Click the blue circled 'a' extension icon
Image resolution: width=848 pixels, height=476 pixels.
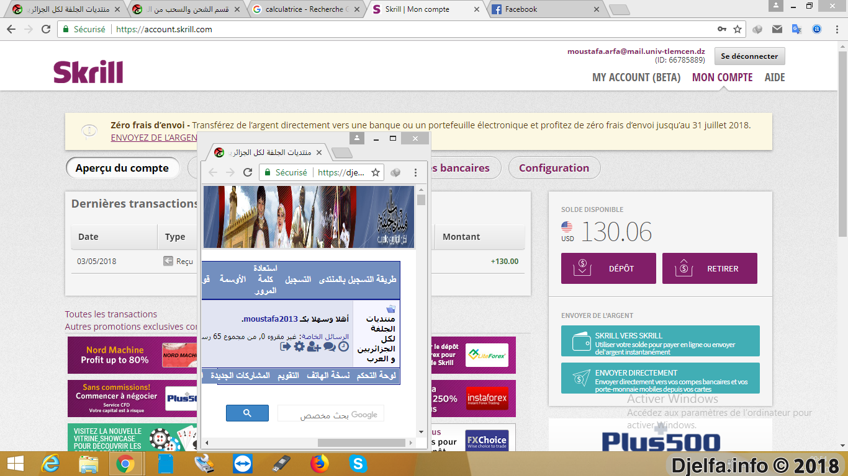pyautogui.click(x=817, y=29)
